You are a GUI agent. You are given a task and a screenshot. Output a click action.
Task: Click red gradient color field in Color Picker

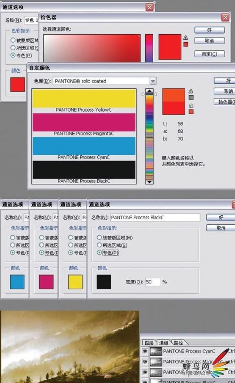(92, 48)
